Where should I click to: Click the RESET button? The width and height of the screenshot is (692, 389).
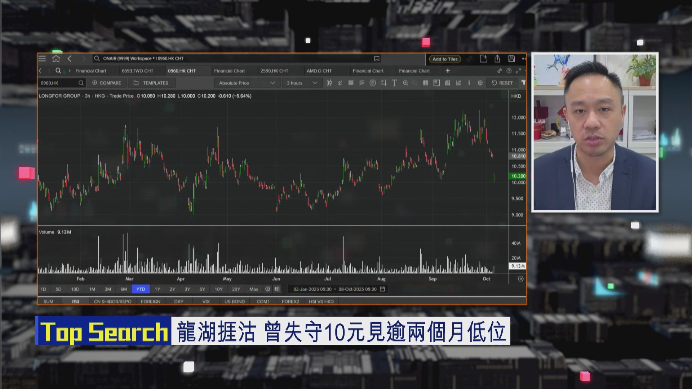(502, 83)
